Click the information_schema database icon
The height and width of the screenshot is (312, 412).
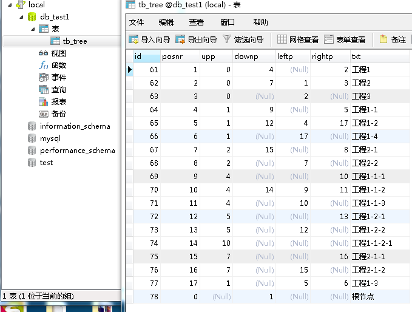[32, 126]
